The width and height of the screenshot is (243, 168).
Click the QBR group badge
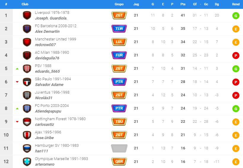click(119, 162)
